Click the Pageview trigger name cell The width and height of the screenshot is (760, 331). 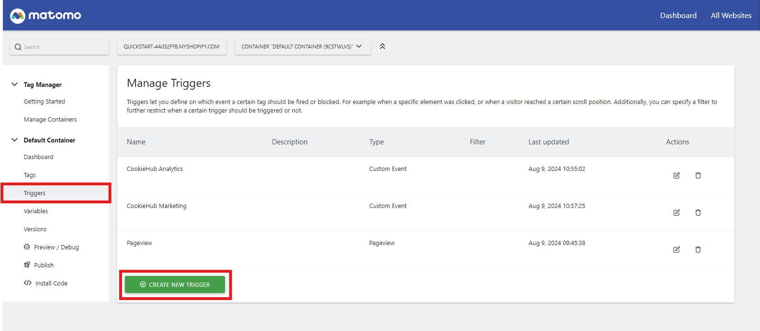(140, 243)
